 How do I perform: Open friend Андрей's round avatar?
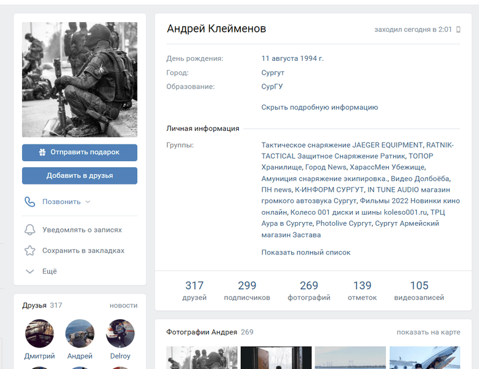point(80,334)
